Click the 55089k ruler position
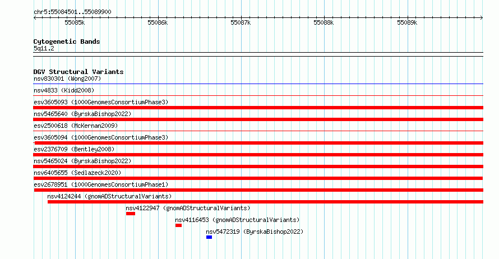Image resolution: width=499 pixels, height=259 pixels. tap(408, 22)
